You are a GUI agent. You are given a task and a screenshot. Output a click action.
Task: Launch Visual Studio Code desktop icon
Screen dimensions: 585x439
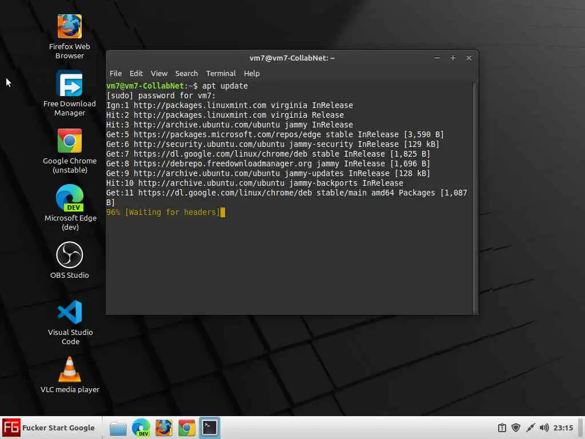(70, 322)
